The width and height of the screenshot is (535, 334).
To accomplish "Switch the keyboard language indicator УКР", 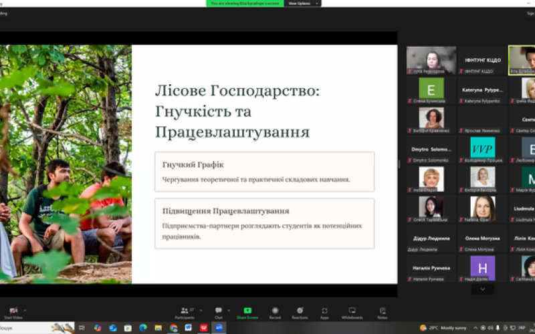I will click(522, 328).
